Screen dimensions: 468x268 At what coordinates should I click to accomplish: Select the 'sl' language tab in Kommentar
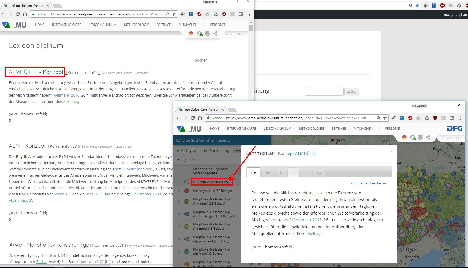(x=306, y=172)
